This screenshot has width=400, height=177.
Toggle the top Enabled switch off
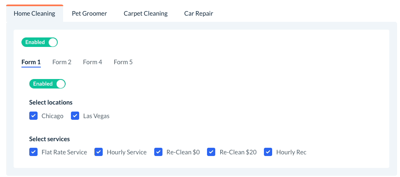click(40, 42)
